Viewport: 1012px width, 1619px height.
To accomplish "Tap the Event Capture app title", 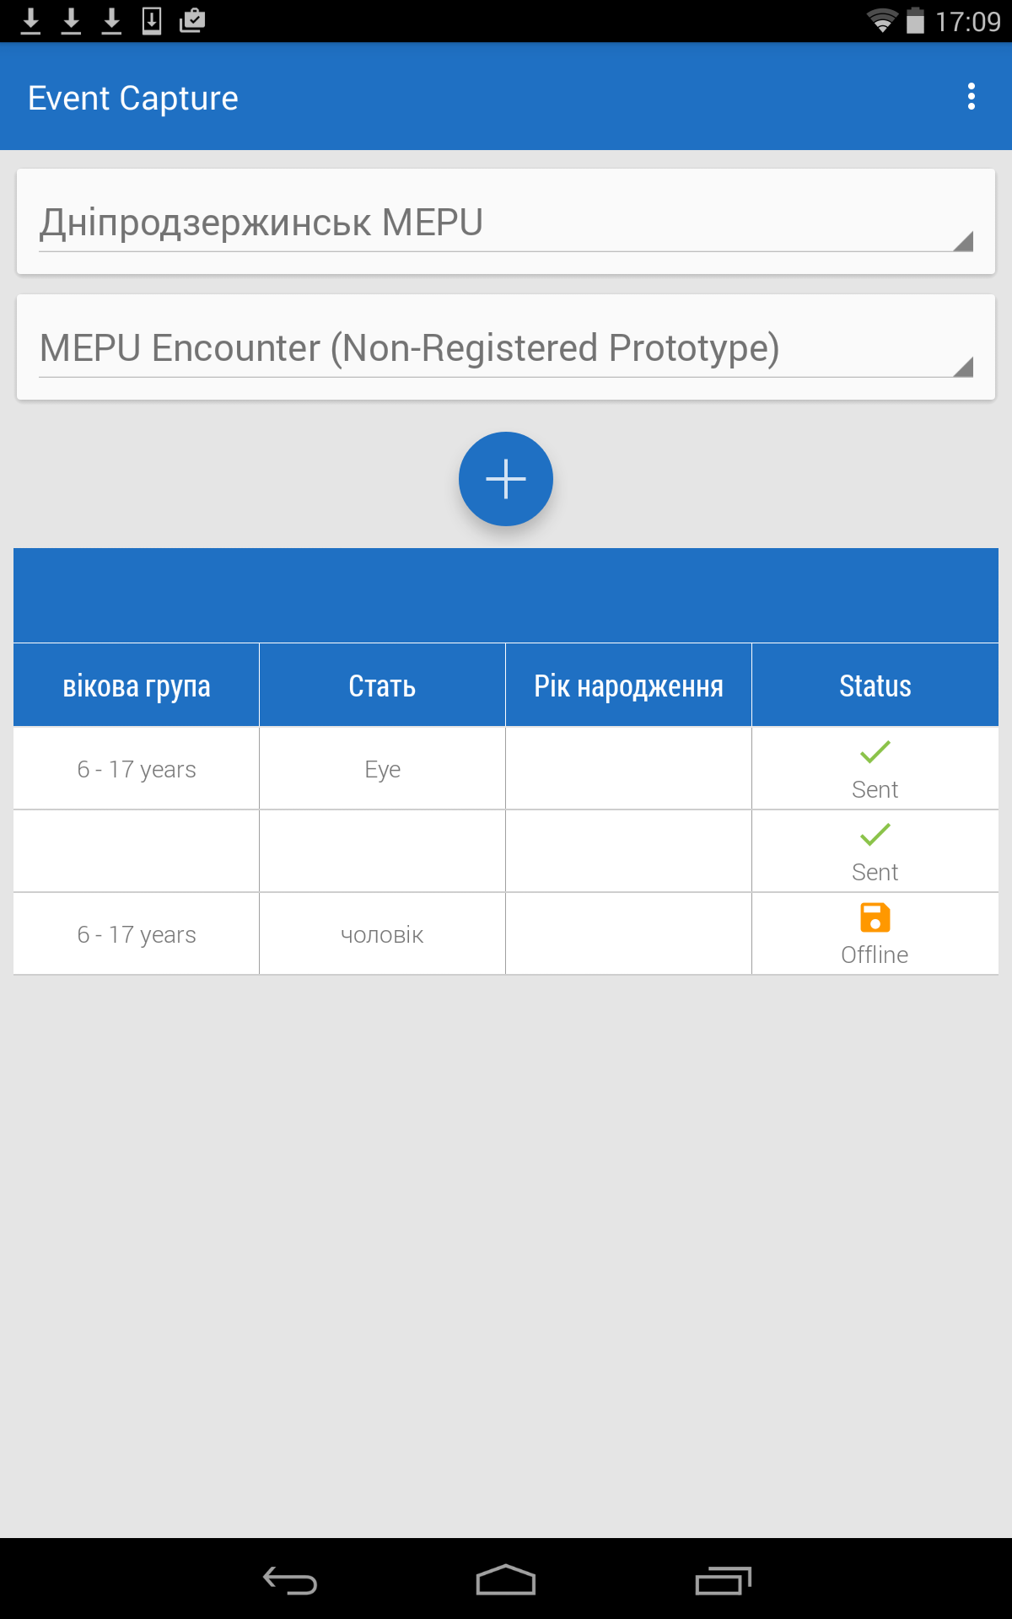I will tap(133, 98).
